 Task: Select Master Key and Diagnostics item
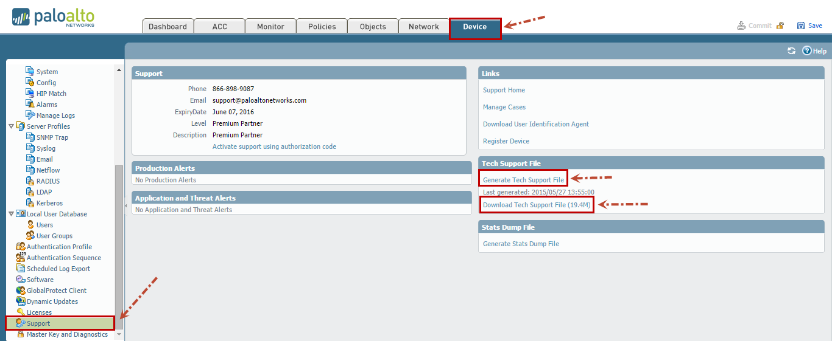67,334
